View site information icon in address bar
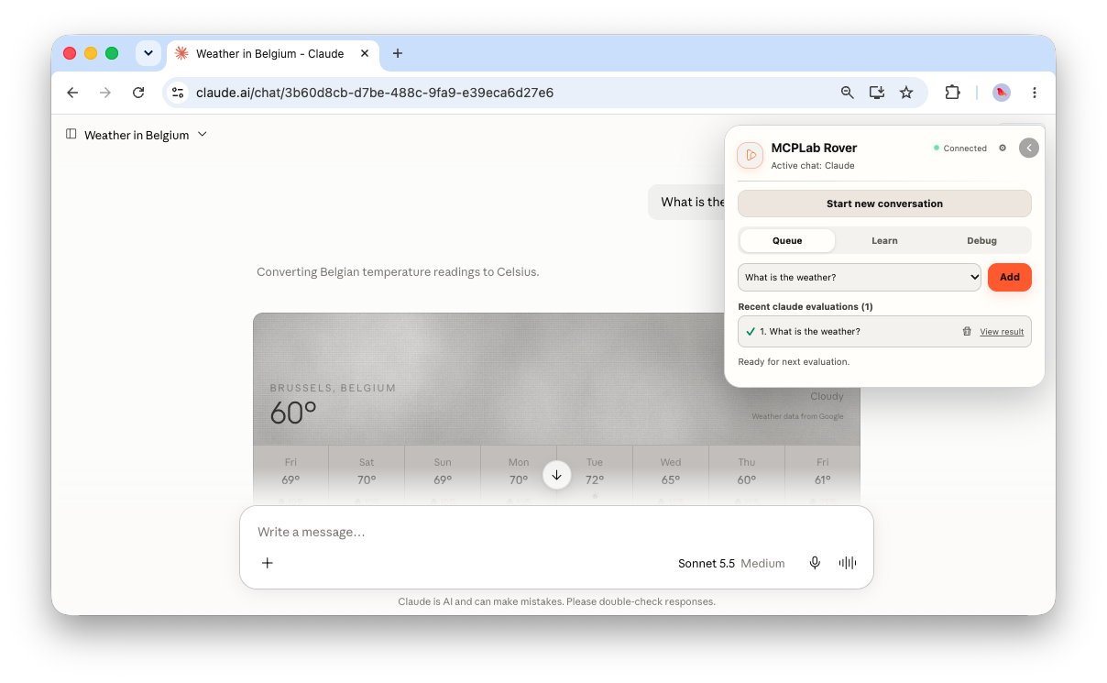Screen dimensions: 1107x683 point(179,93)
